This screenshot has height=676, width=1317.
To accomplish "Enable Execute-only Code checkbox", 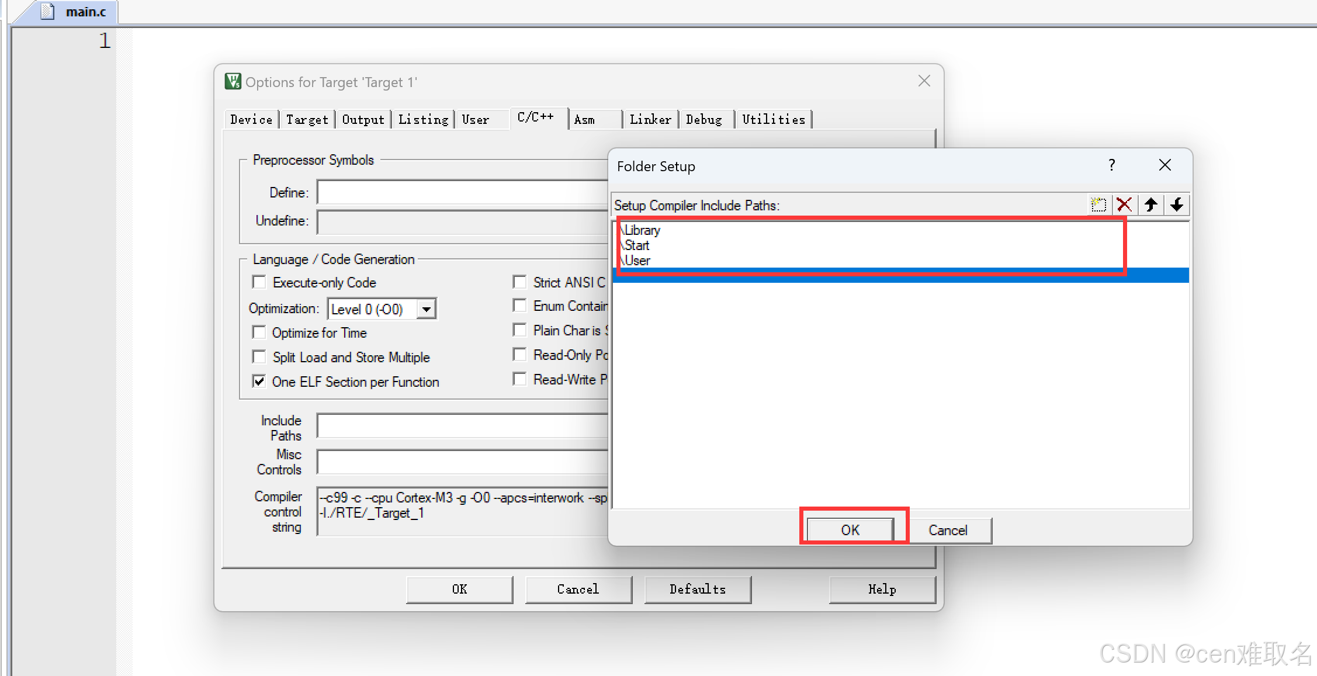I will pos(259,282).
